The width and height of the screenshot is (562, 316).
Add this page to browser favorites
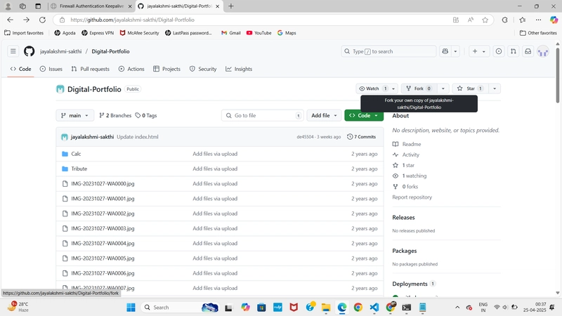[485, 20]
